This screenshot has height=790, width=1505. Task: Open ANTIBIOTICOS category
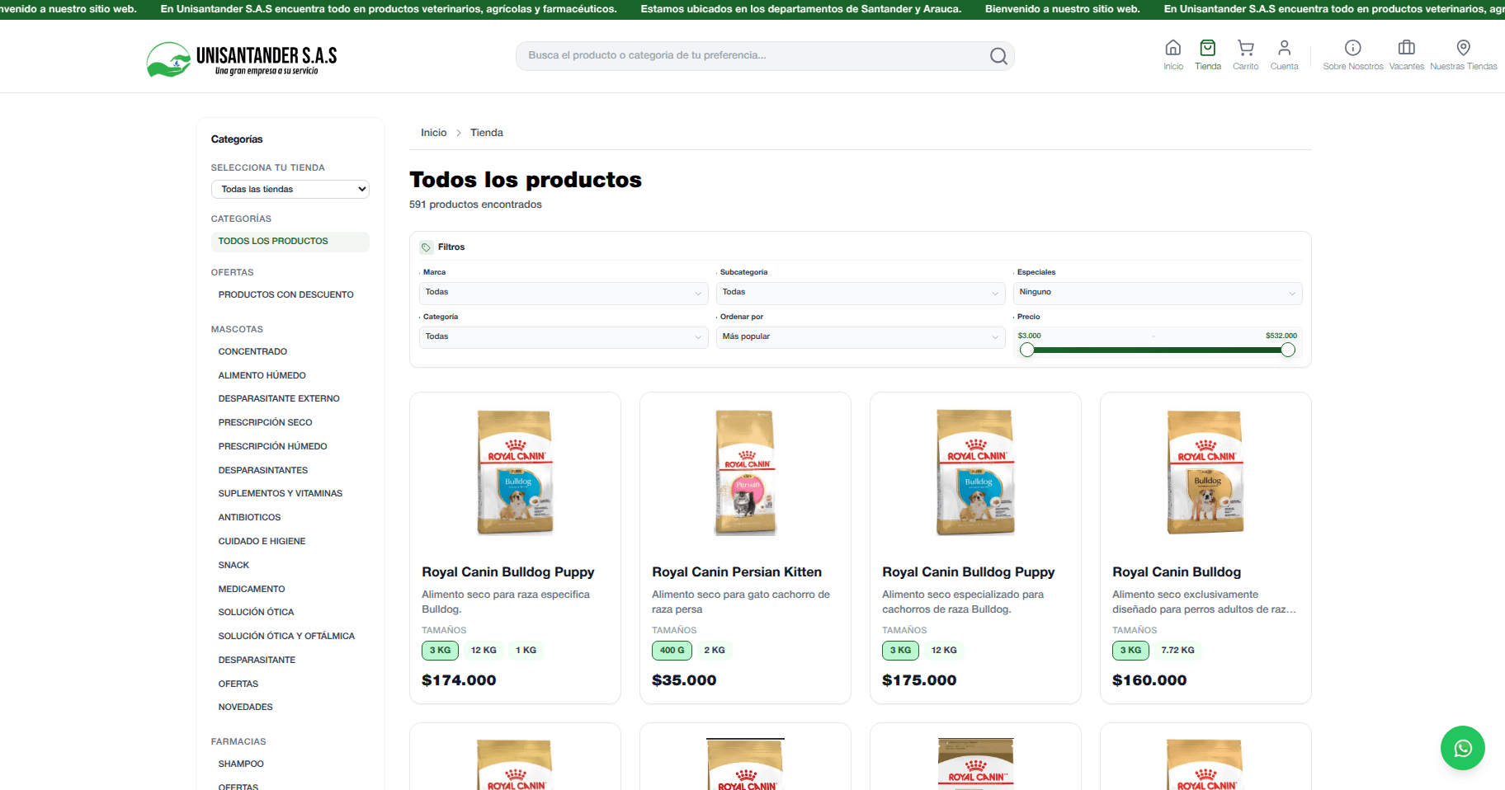[250, 518]
